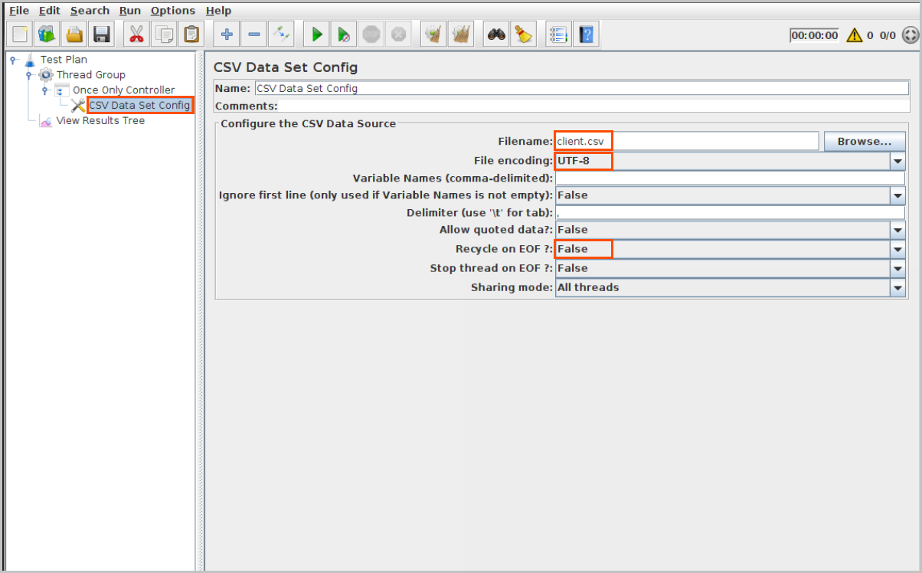Click the Clear All brooms icon

coord(461,34)
